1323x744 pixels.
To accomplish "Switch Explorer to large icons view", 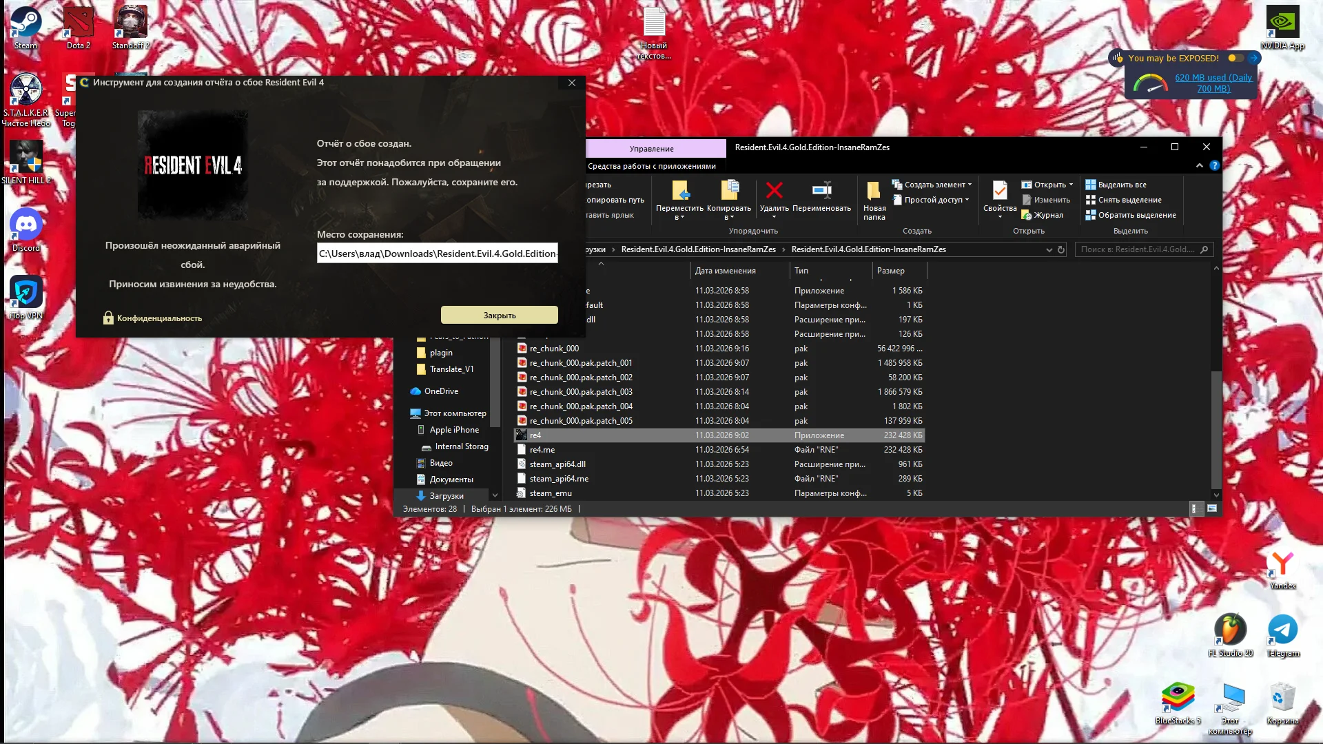I will click(x=1212, y=508).
